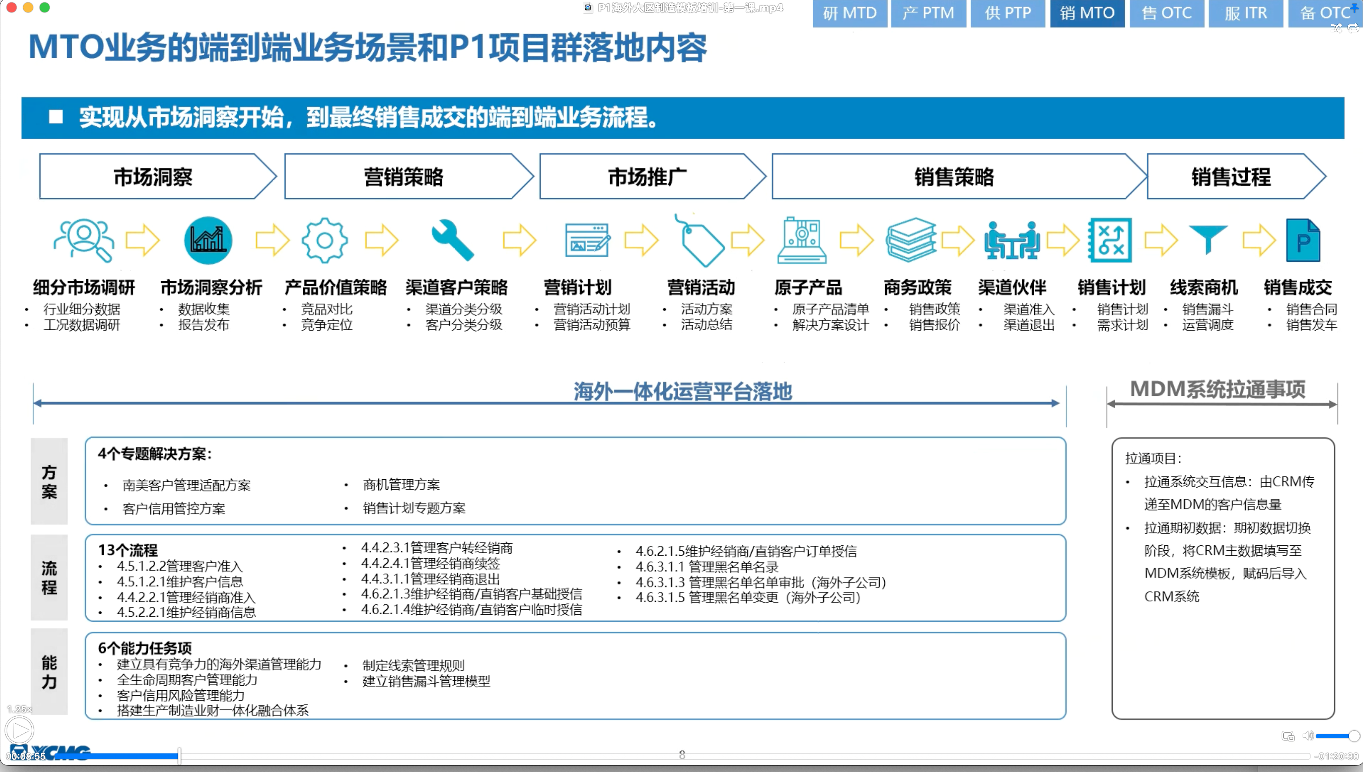The width and height of the screenshot is (1363, 772).
Task: Click the 销售过程 stage arrow box
Action: point(1237,177)
